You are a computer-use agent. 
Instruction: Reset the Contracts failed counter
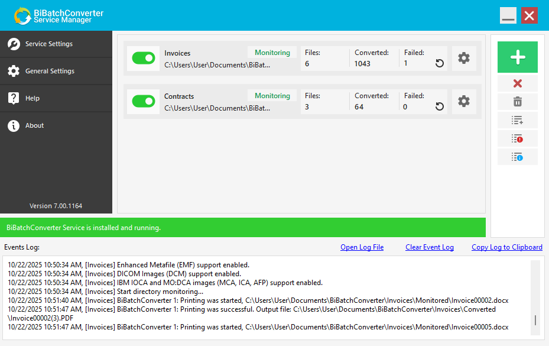439,106
